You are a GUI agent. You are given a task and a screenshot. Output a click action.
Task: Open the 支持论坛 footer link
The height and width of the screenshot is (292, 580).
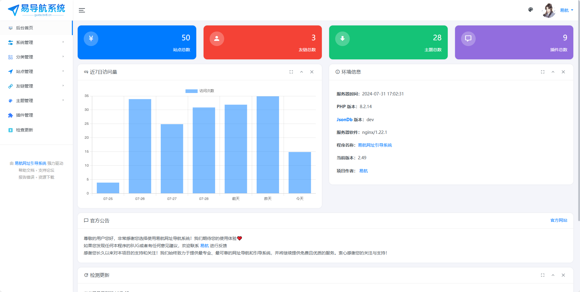(46, 170)
